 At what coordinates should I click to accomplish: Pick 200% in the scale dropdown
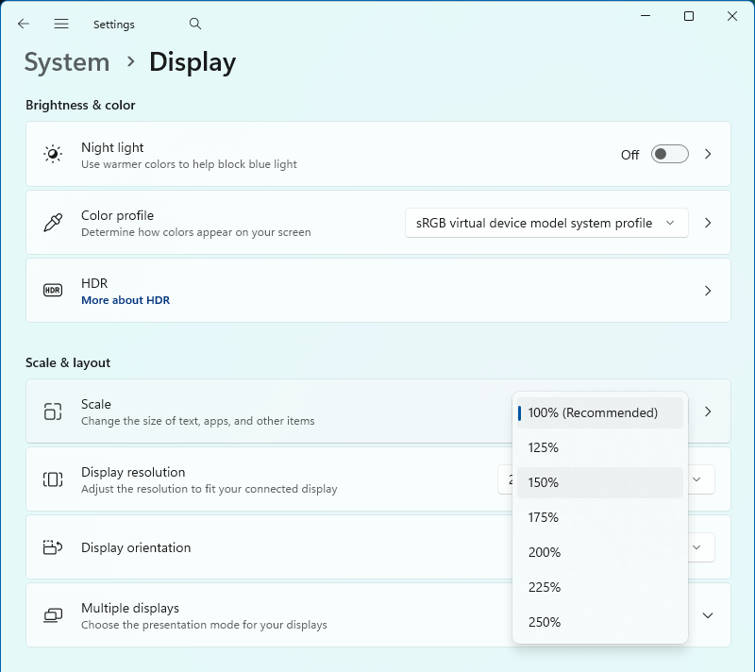(599, 552)
